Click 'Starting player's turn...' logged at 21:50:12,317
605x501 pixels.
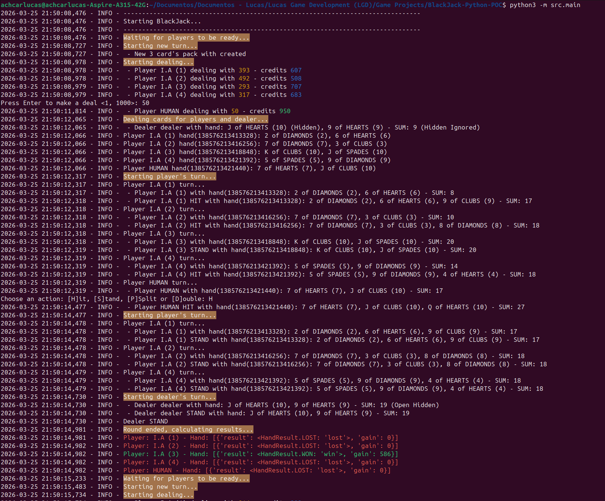coord(169,176)
